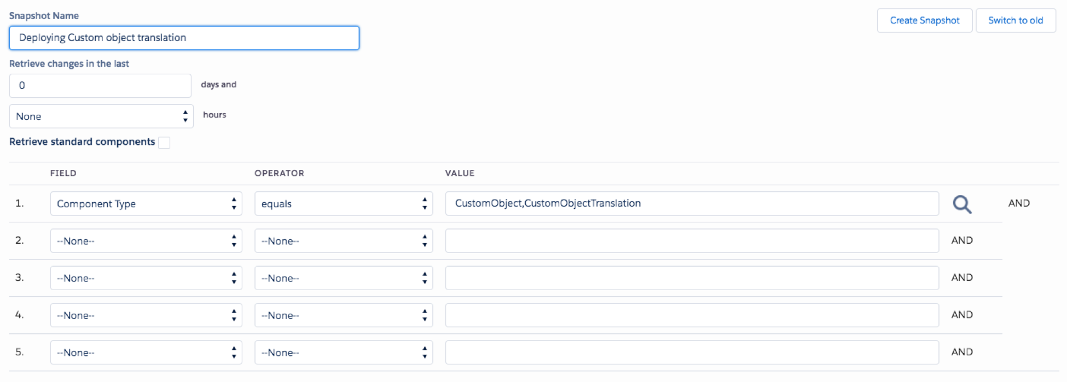Click the row 5 value input field
1067x382 pixels.
692,352
